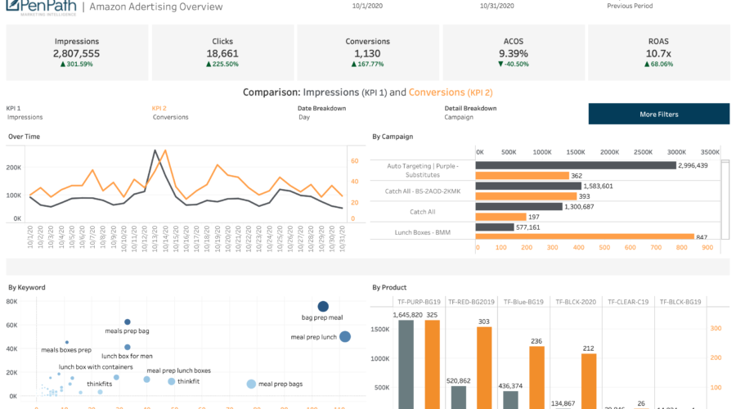Select the ACOS KPI card
This screenshot has width=736, height=409.
pyautogui.click(x=514, y=52)
